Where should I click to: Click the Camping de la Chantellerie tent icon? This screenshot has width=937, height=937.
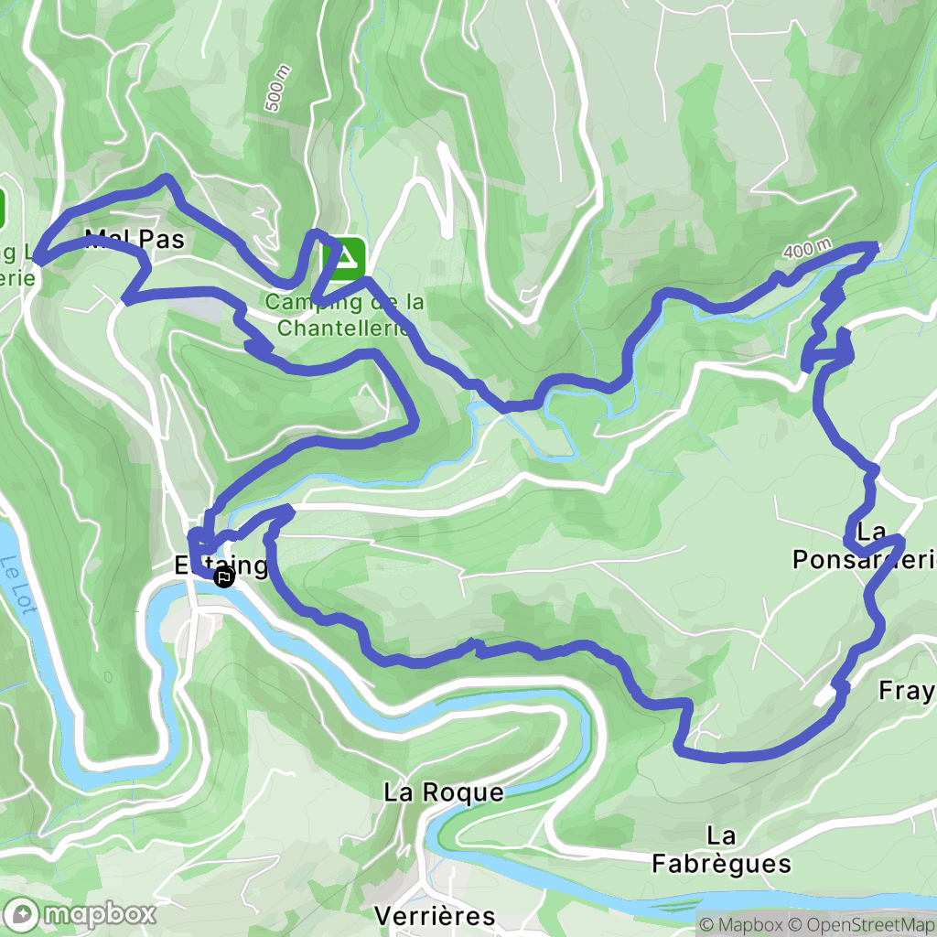coord(344,259)
